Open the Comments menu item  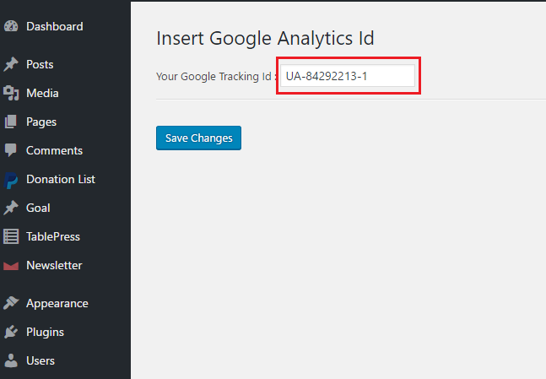point(54,150)
